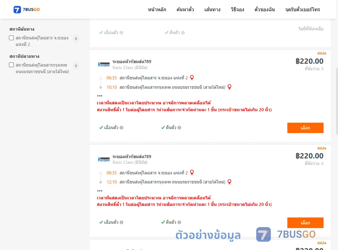Open map pin for 06:35 departure station

(x=192, y=77)
